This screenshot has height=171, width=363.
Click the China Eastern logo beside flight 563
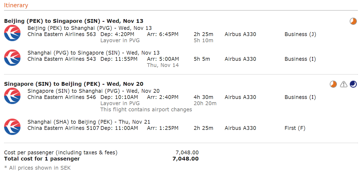(x=12, y=33)
